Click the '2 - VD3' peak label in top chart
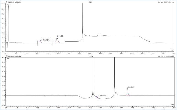 (x=60, y=36)
